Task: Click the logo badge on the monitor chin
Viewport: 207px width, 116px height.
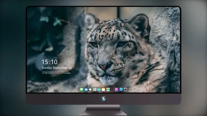Action: click(104, 99)
